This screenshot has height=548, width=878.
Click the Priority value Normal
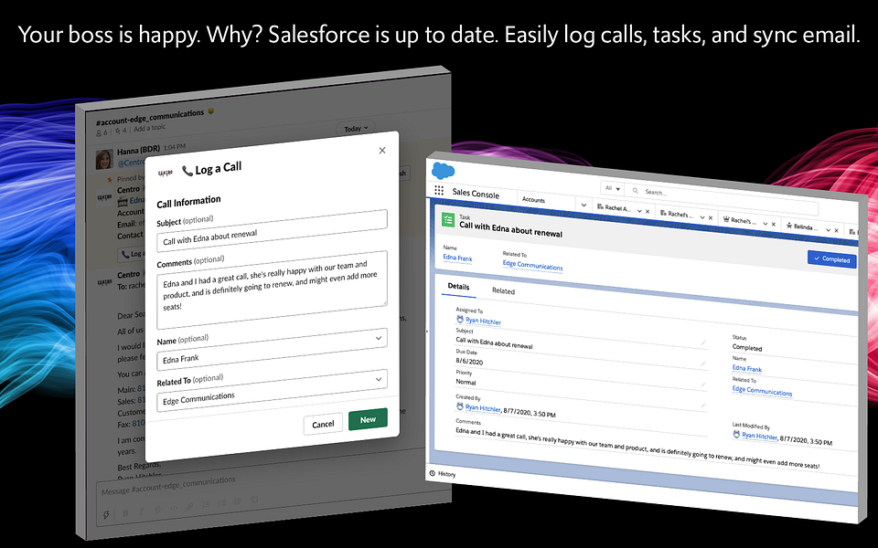pyautogui.click(x=466, y=382)
